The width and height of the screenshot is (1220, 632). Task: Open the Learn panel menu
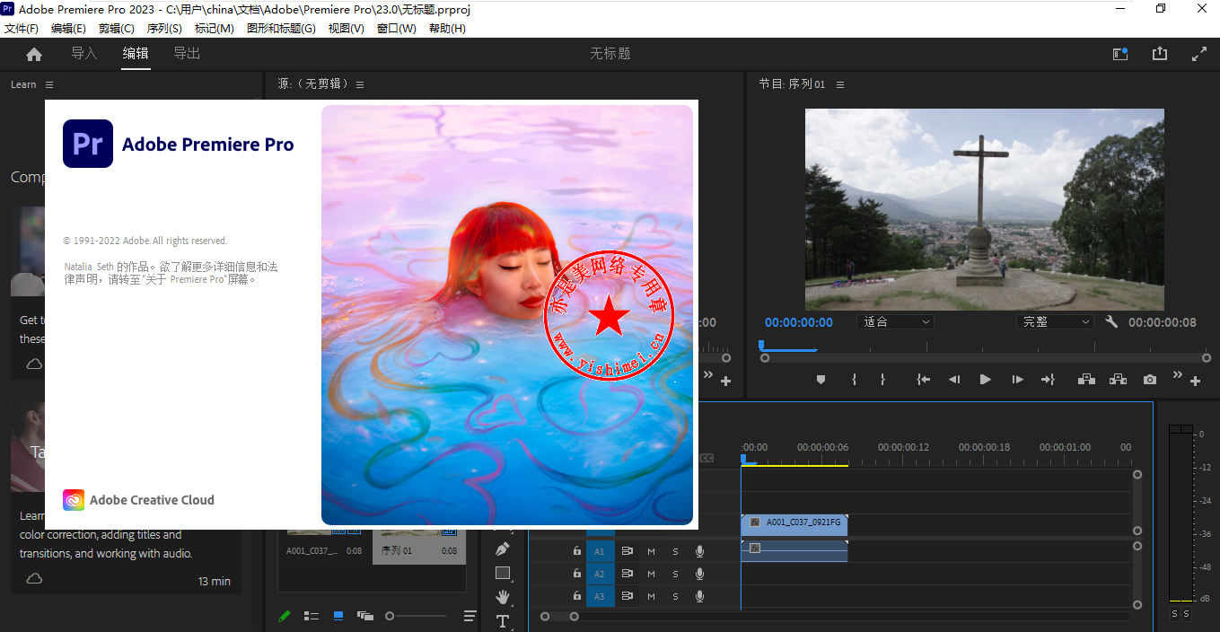pos(49,84)
